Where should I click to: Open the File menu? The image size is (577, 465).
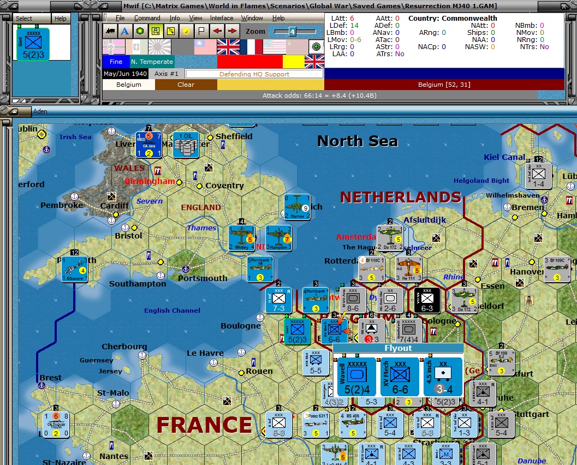(x=120, y=18)
